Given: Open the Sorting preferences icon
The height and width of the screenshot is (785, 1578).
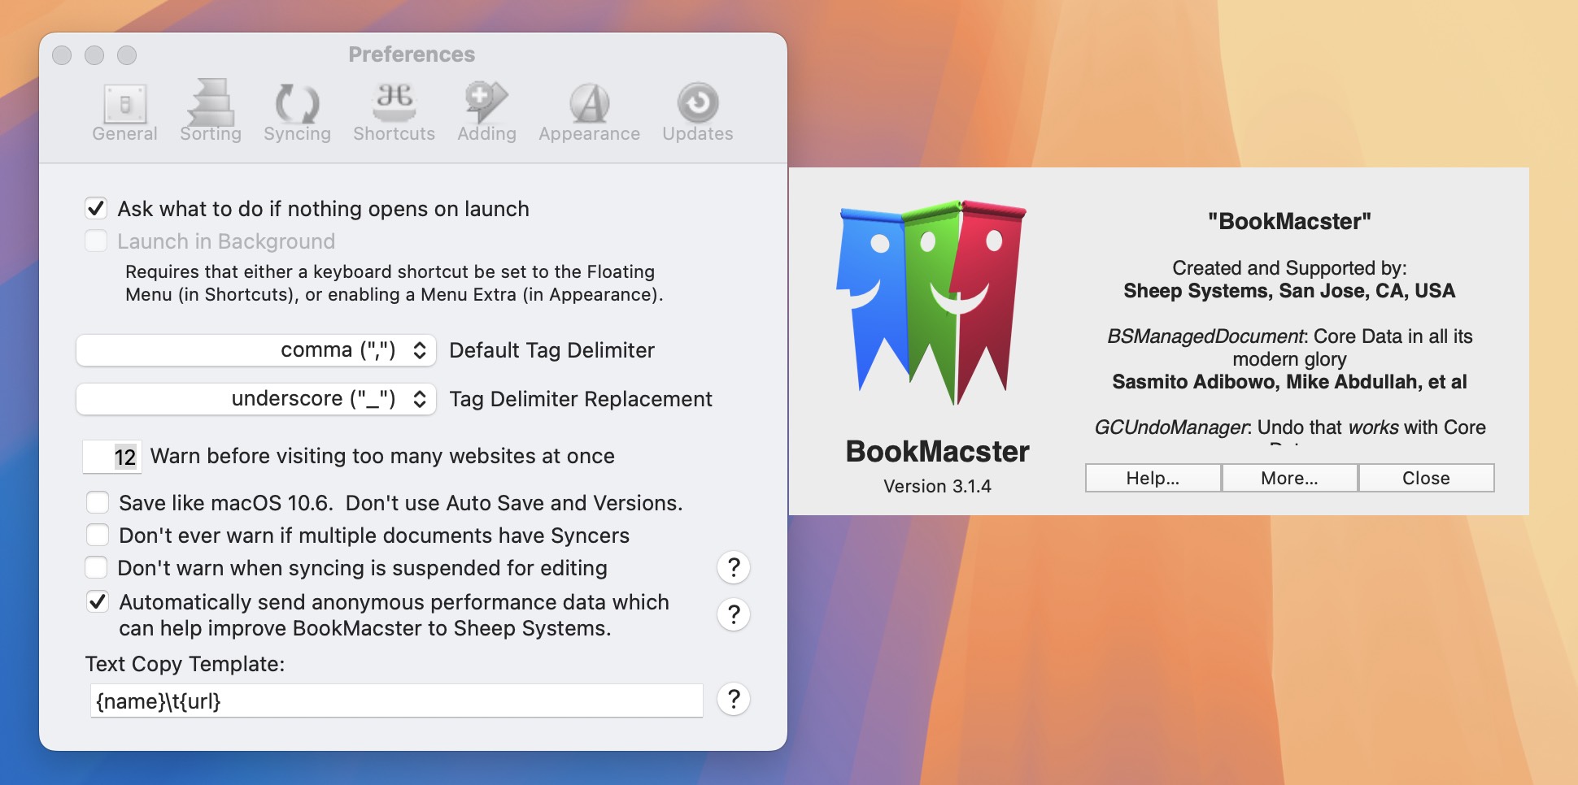Looking at the screenshot, I should pos(211,112).
